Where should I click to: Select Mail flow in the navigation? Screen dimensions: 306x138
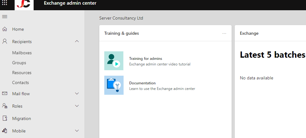pyautogui.click(x=21, y=94)
